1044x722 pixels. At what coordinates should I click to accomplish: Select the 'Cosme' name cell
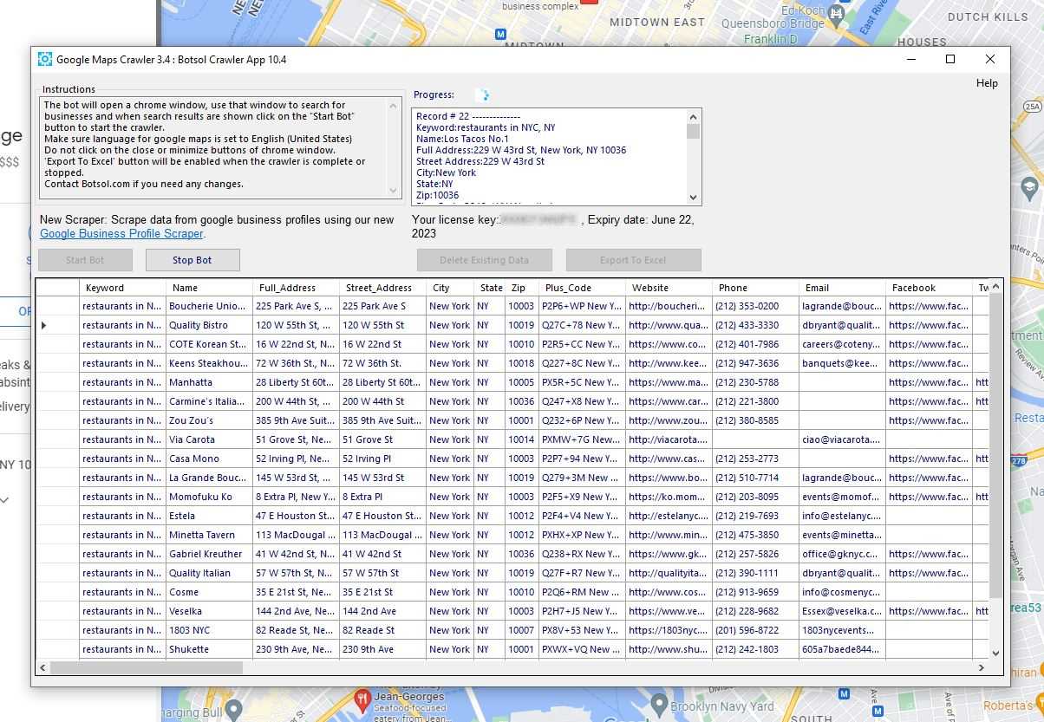click(x=210, y=592)
